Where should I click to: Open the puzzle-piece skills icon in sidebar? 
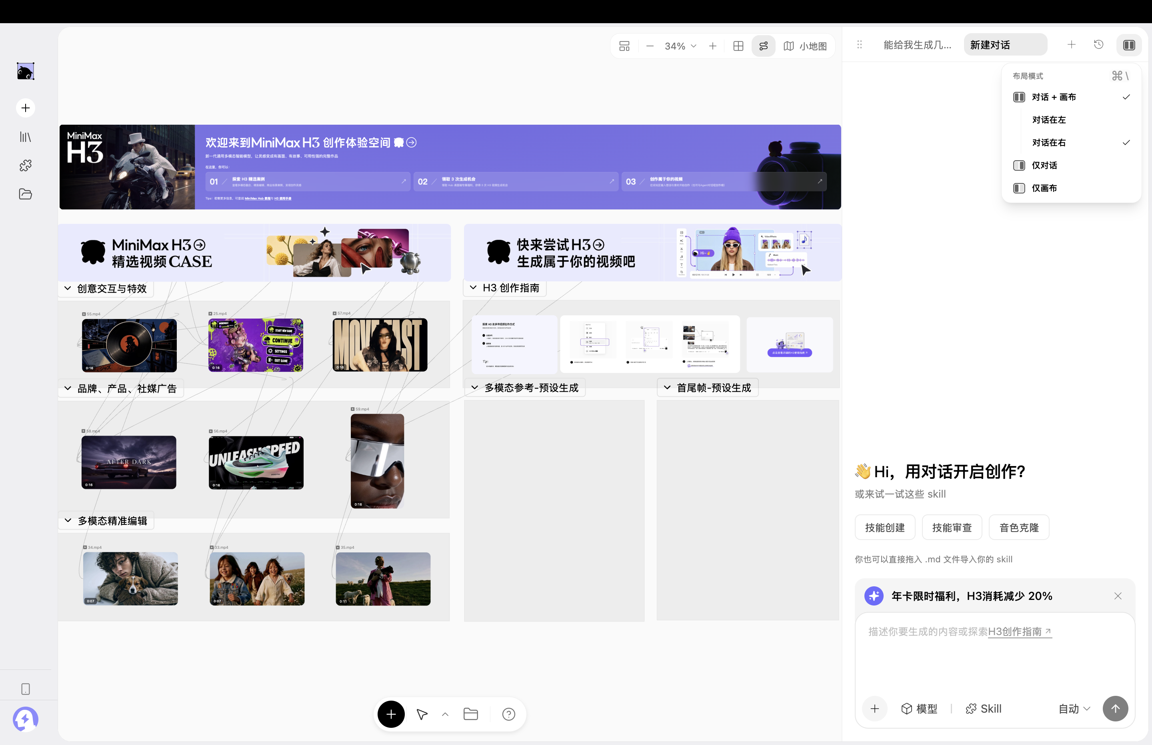click(x=26, y=165)
